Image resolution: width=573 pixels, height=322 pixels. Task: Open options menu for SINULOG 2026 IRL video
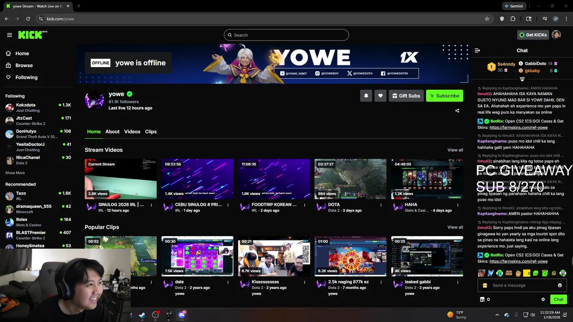151,205
